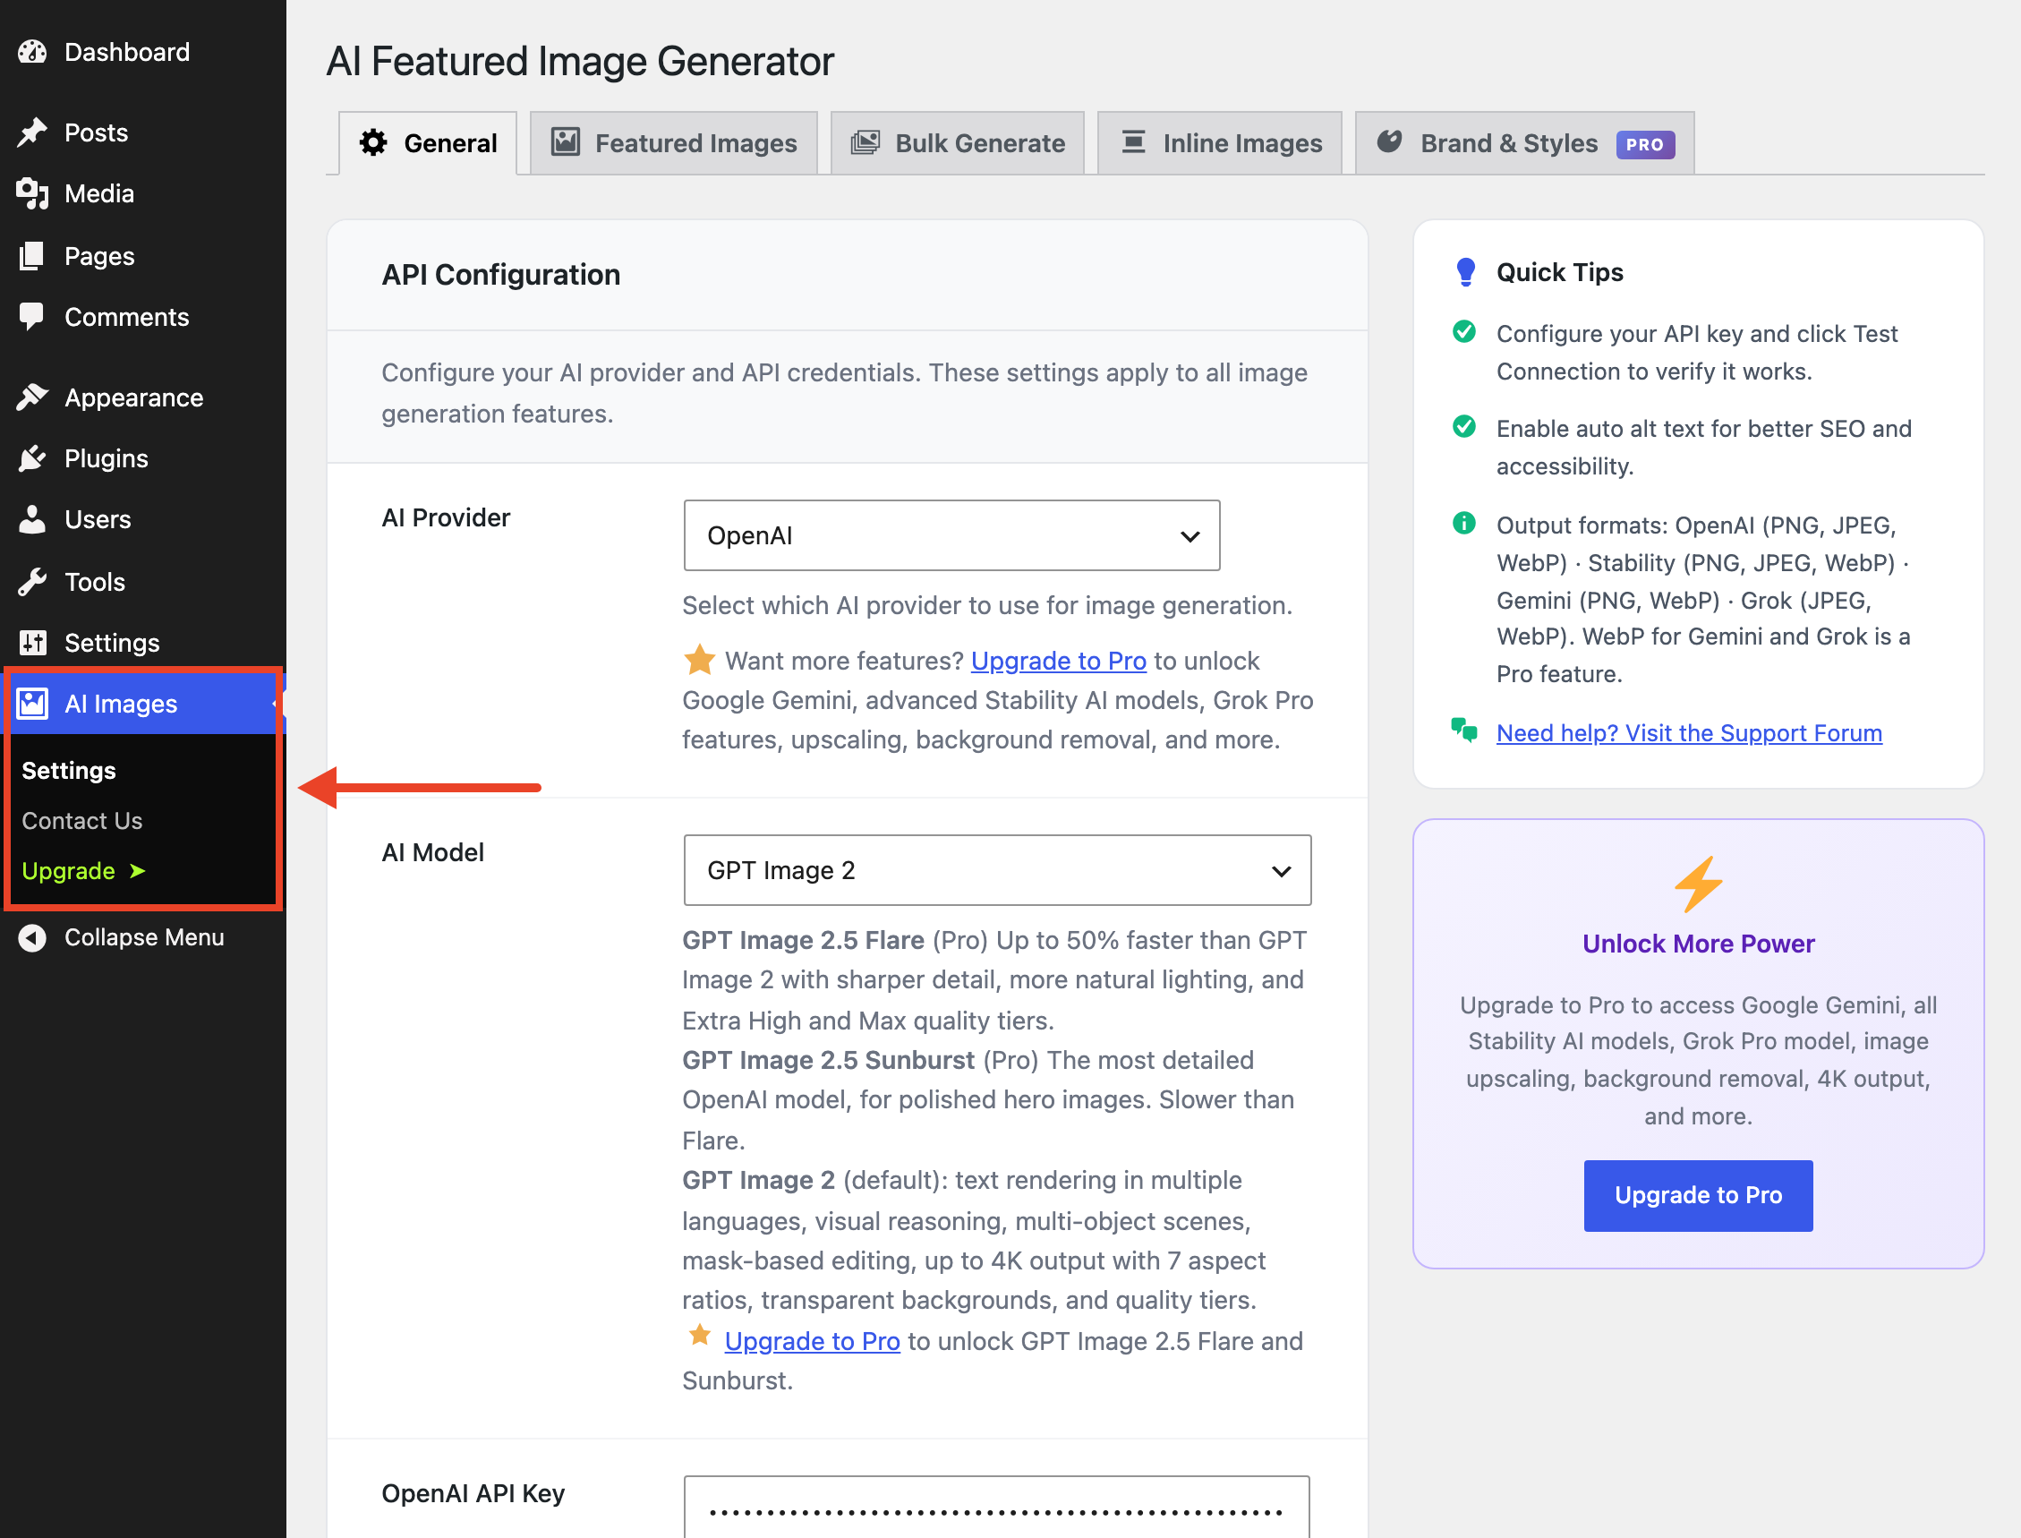Click the Appearance brush icon

pos(33,397)
